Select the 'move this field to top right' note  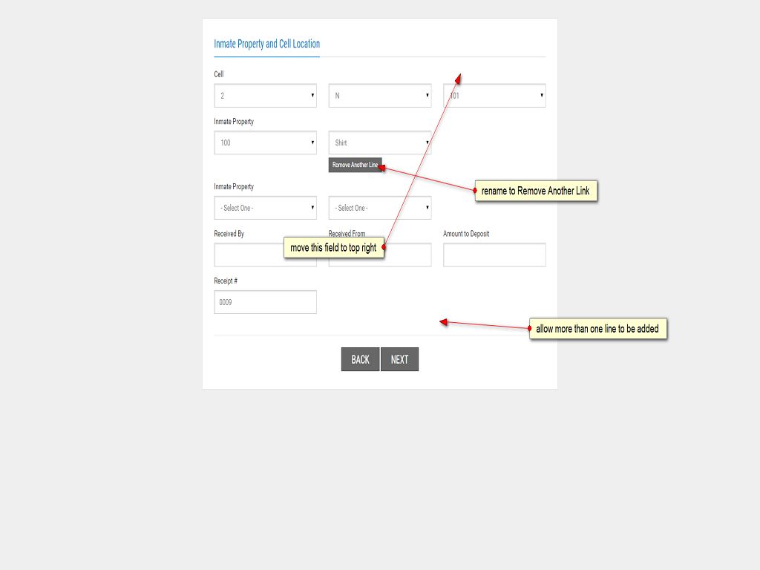point(333,248)
